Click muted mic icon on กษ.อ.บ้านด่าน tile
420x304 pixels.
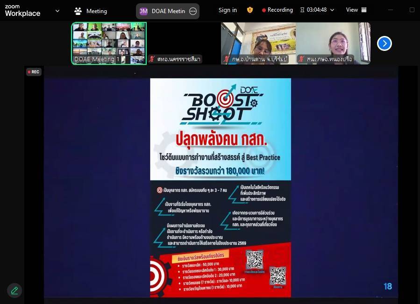click(x=227, y=59)
